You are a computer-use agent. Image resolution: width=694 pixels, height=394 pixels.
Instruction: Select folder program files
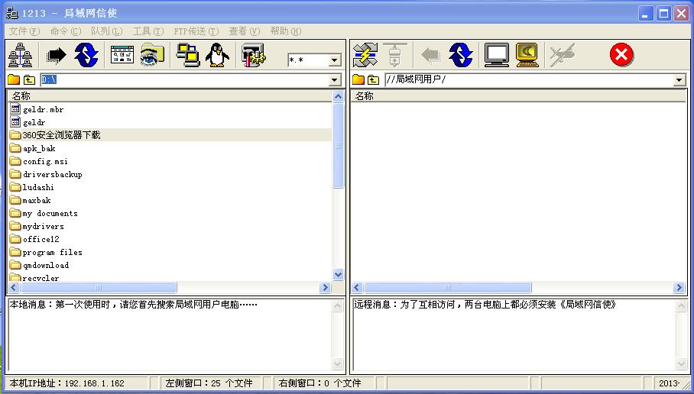pos(52,252)
